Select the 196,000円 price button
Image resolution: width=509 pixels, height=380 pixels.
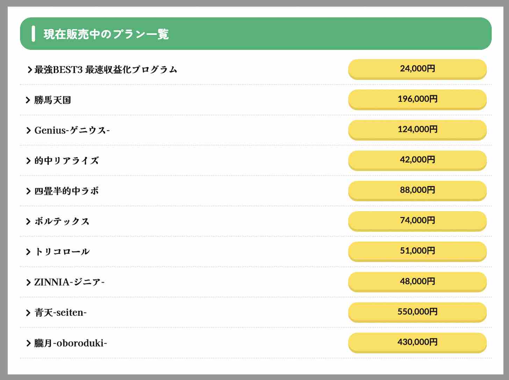tap(417, 99)
